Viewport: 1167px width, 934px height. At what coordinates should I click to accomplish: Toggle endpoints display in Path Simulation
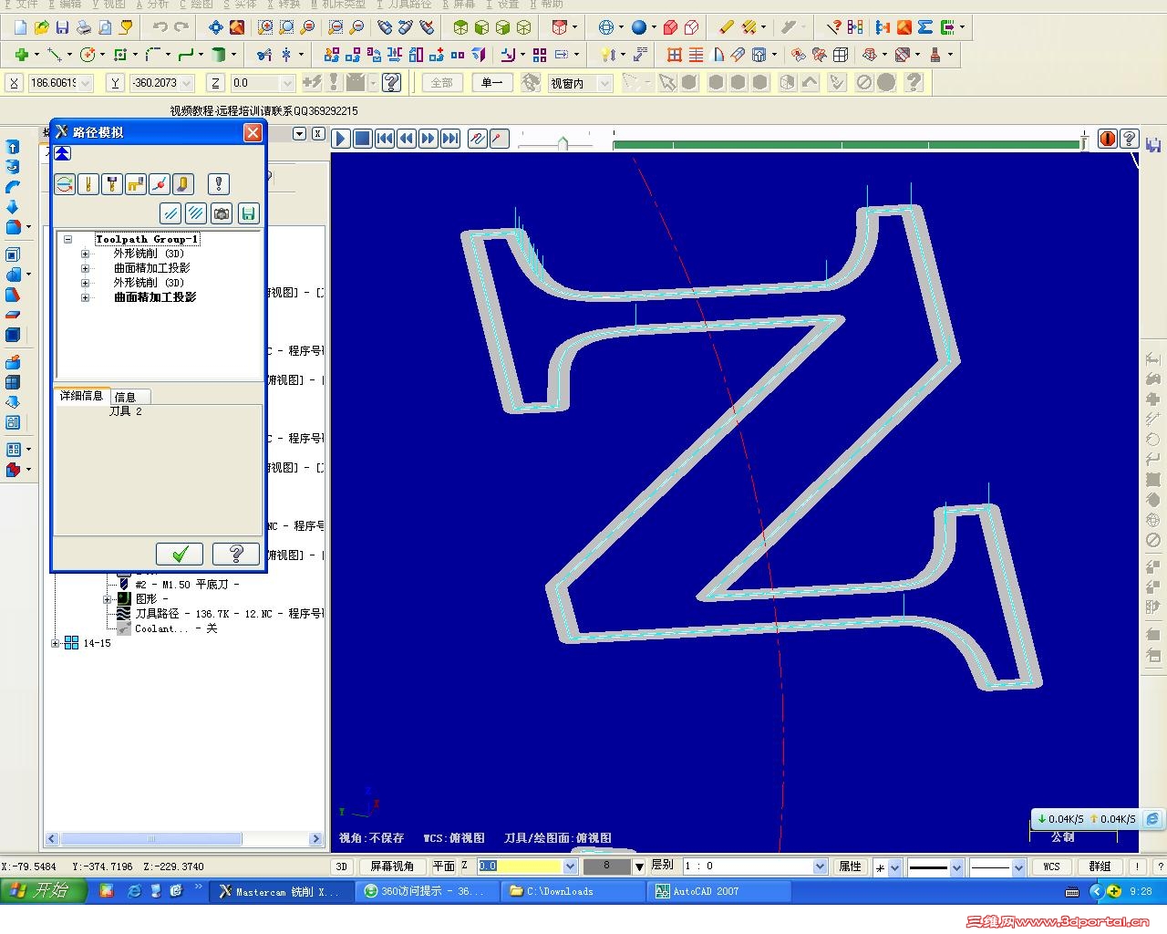pyautogui.click(x=160, y=184)
